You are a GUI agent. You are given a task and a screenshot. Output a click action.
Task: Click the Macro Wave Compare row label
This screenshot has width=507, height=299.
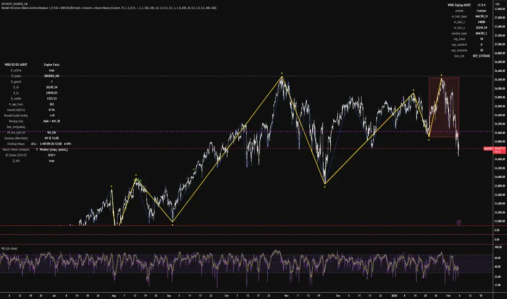pos(16,149)
